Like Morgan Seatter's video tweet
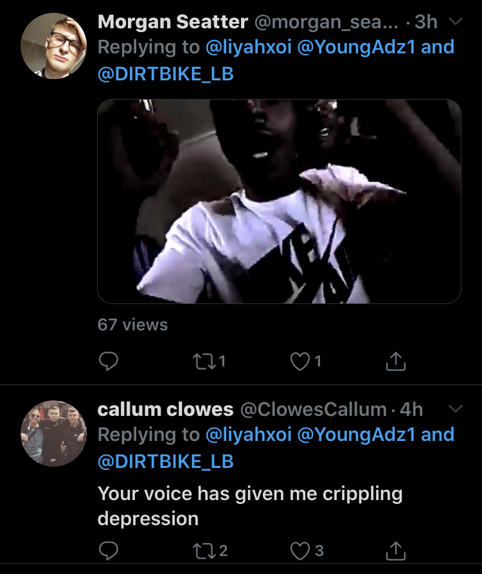The width and height of the screenshot is (482, 574). pyautogui.click(x=300, y=362)
